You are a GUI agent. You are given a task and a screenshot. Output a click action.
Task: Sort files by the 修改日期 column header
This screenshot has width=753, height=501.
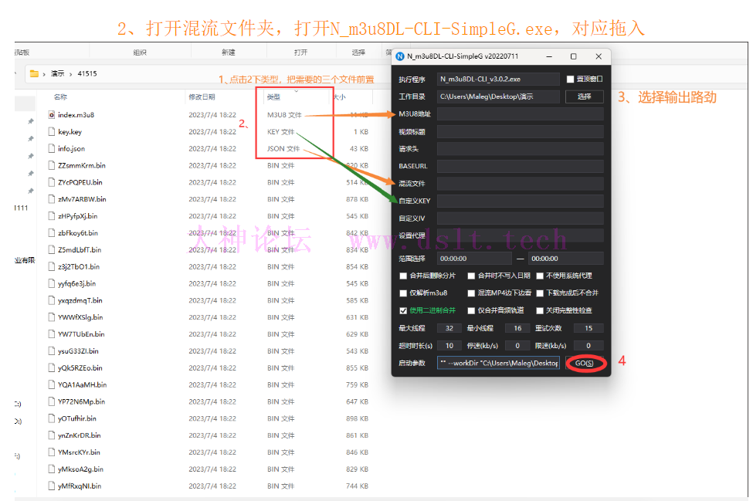pos(202,97)
